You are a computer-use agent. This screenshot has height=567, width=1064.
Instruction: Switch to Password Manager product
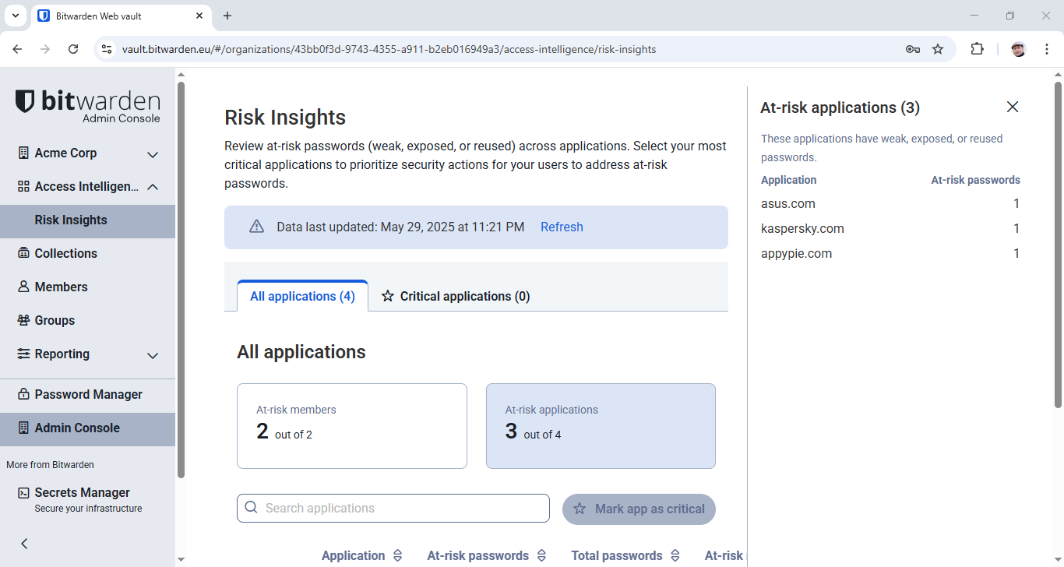[87, 394]
